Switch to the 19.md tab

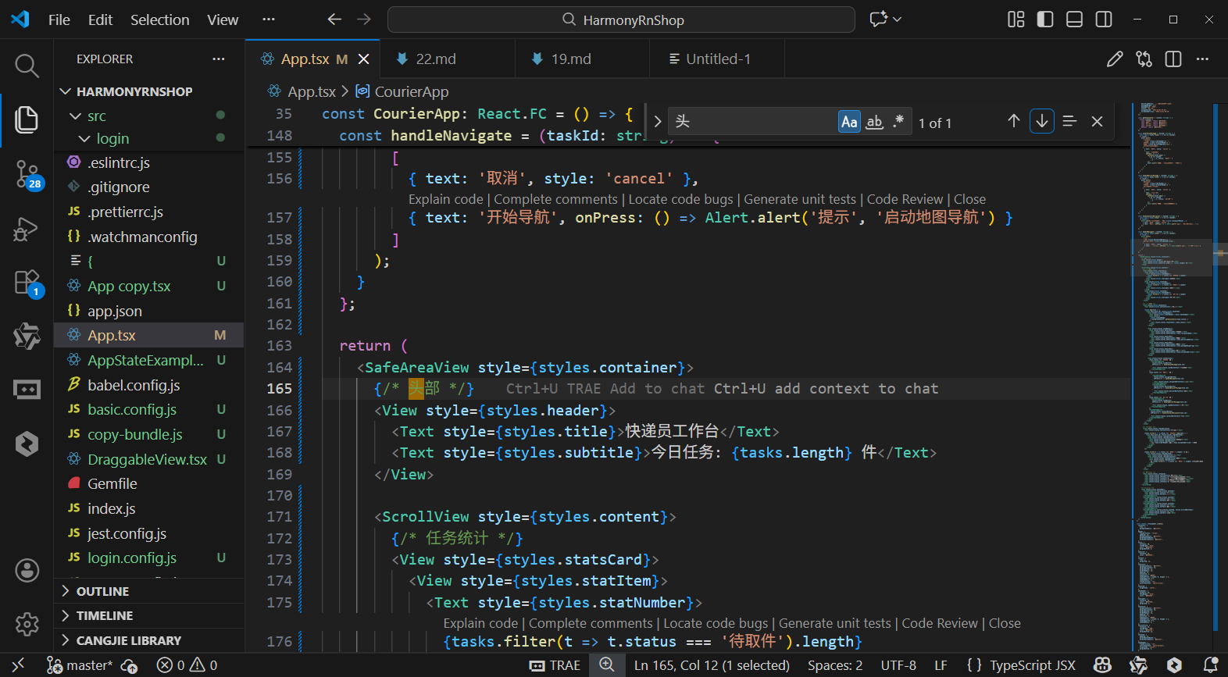[x=582, y=59]
